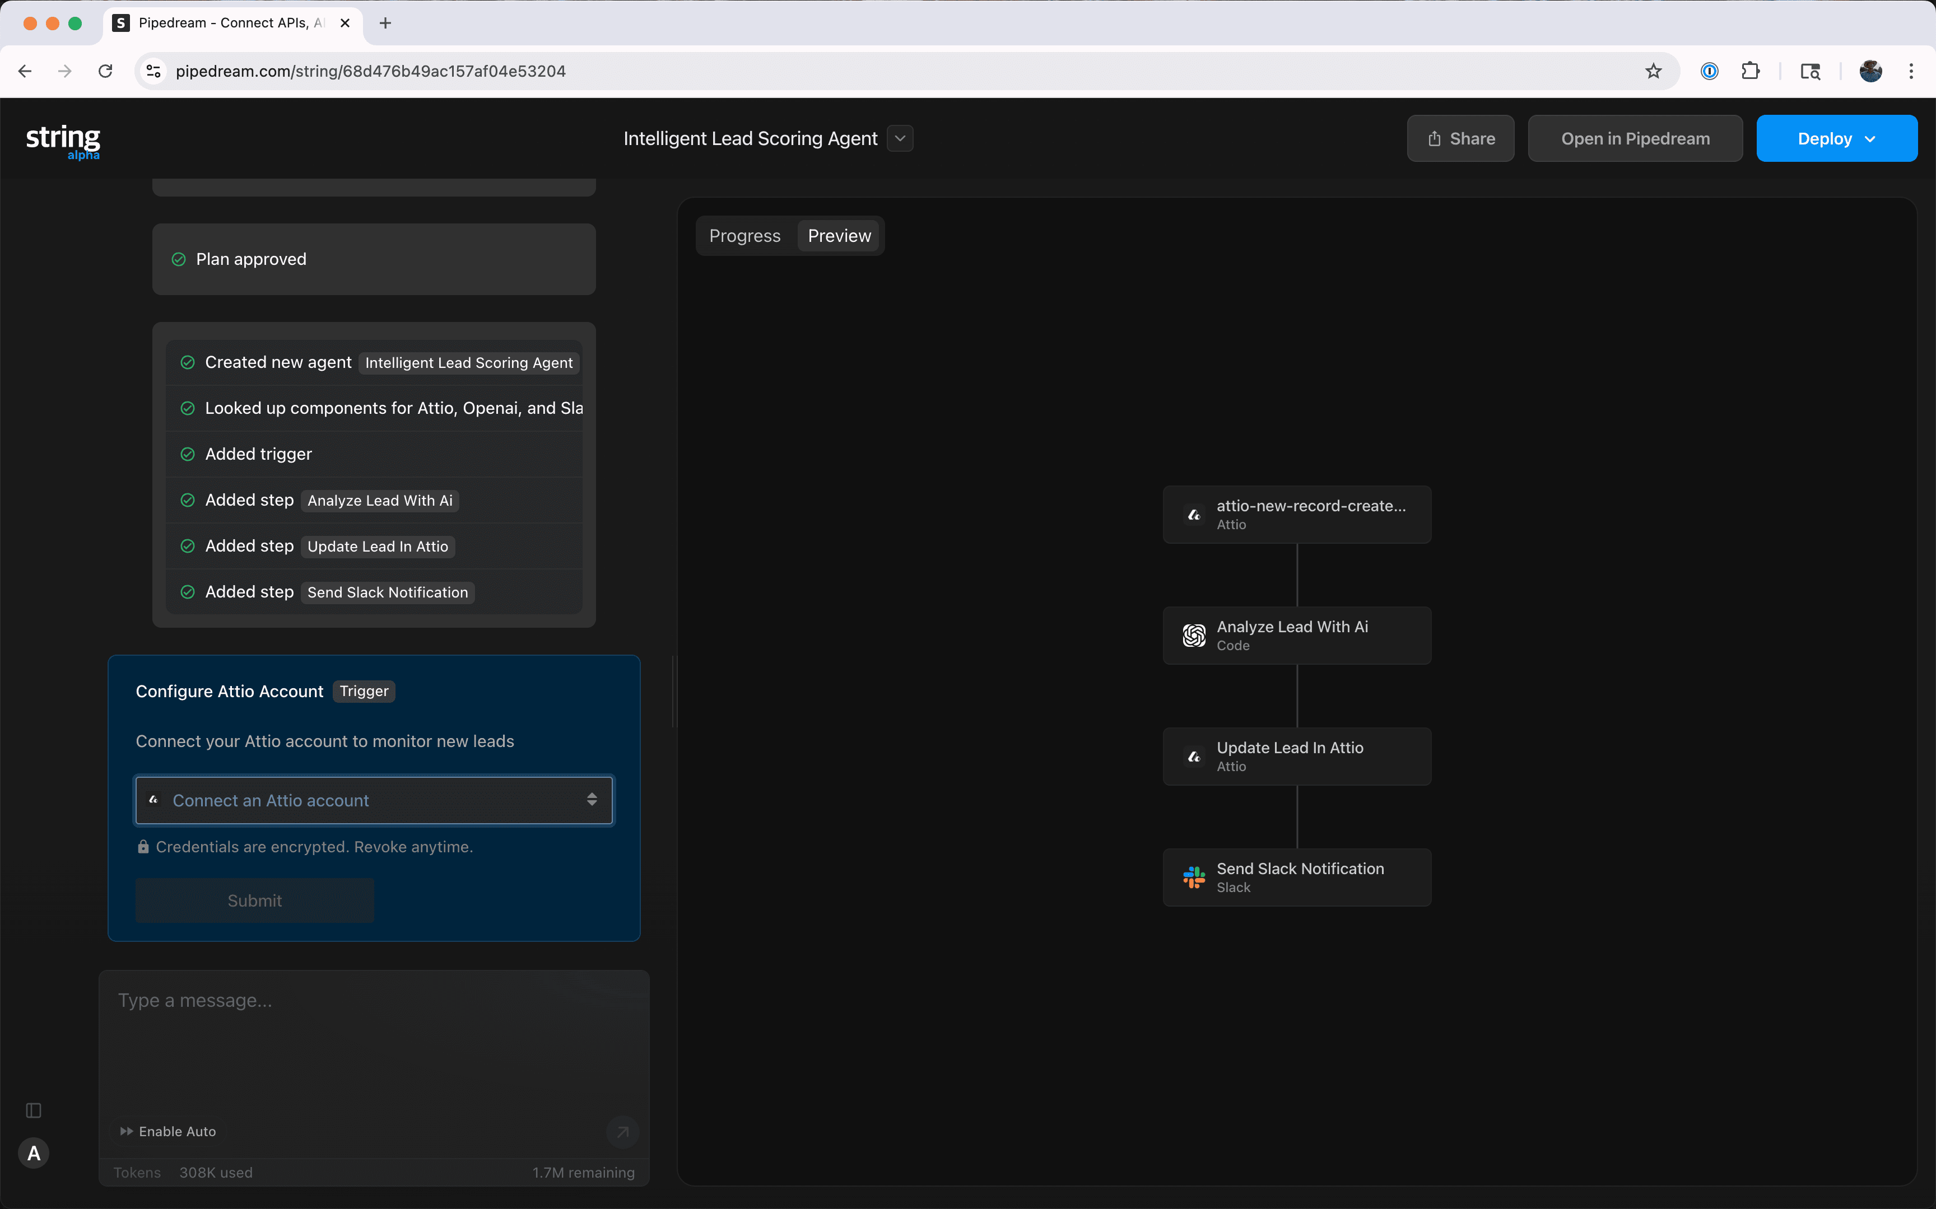Click the Attio icon on Update Lead node

(1194, 757)
